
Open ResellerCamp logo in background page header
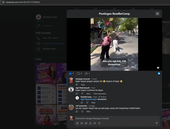coord(38,17)
